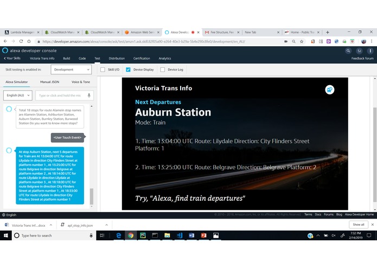Screen dimensions: 377x268
Task: Switch to Chrome on the taskbar
Action: (131, 235)
